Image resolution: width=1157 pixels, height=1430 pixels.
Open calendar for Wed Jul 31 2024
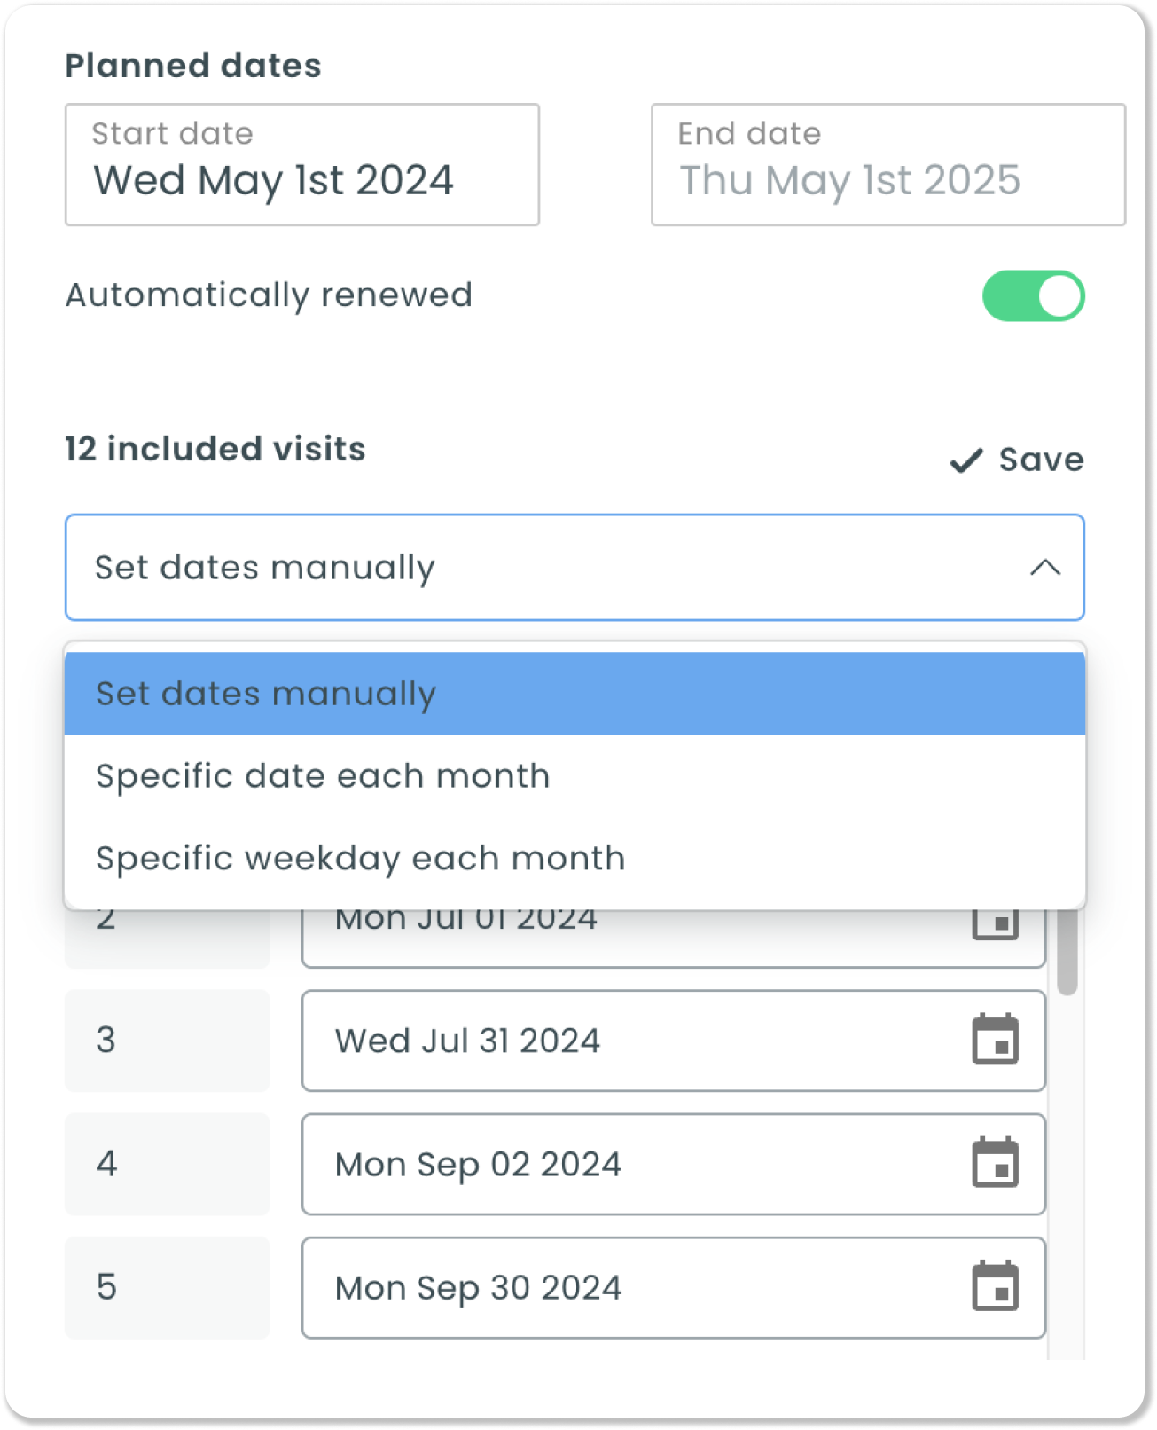click(995, 1039)
